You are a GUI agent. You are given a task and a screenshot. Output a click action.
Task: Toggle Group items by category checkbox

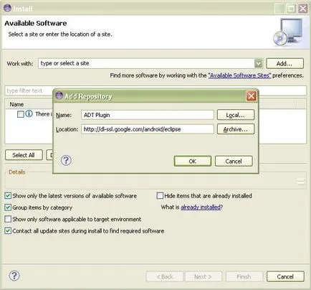click(8, 207)
